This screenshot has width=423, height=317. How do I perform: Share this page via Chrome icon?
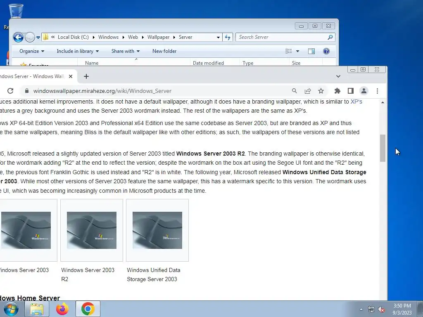307,91
